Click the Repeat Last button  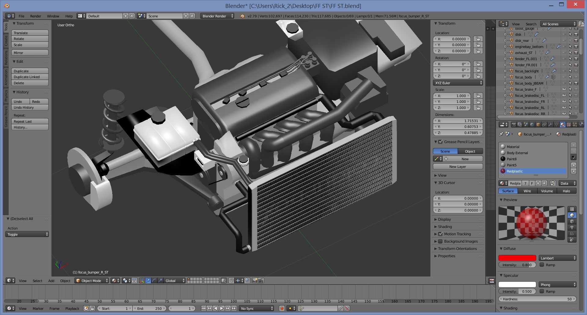coord(30,121)
